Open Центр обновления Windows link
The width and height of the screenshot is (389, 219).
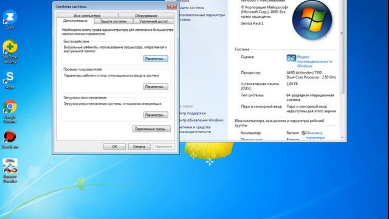click(201, 120)
